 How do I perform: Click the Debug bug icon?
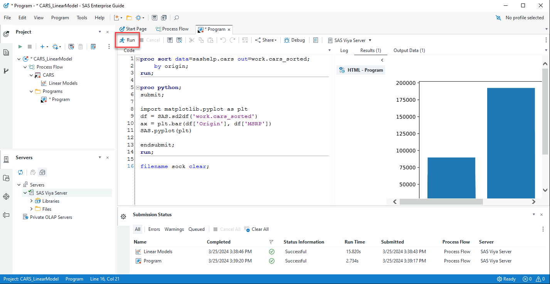point(287,40)
